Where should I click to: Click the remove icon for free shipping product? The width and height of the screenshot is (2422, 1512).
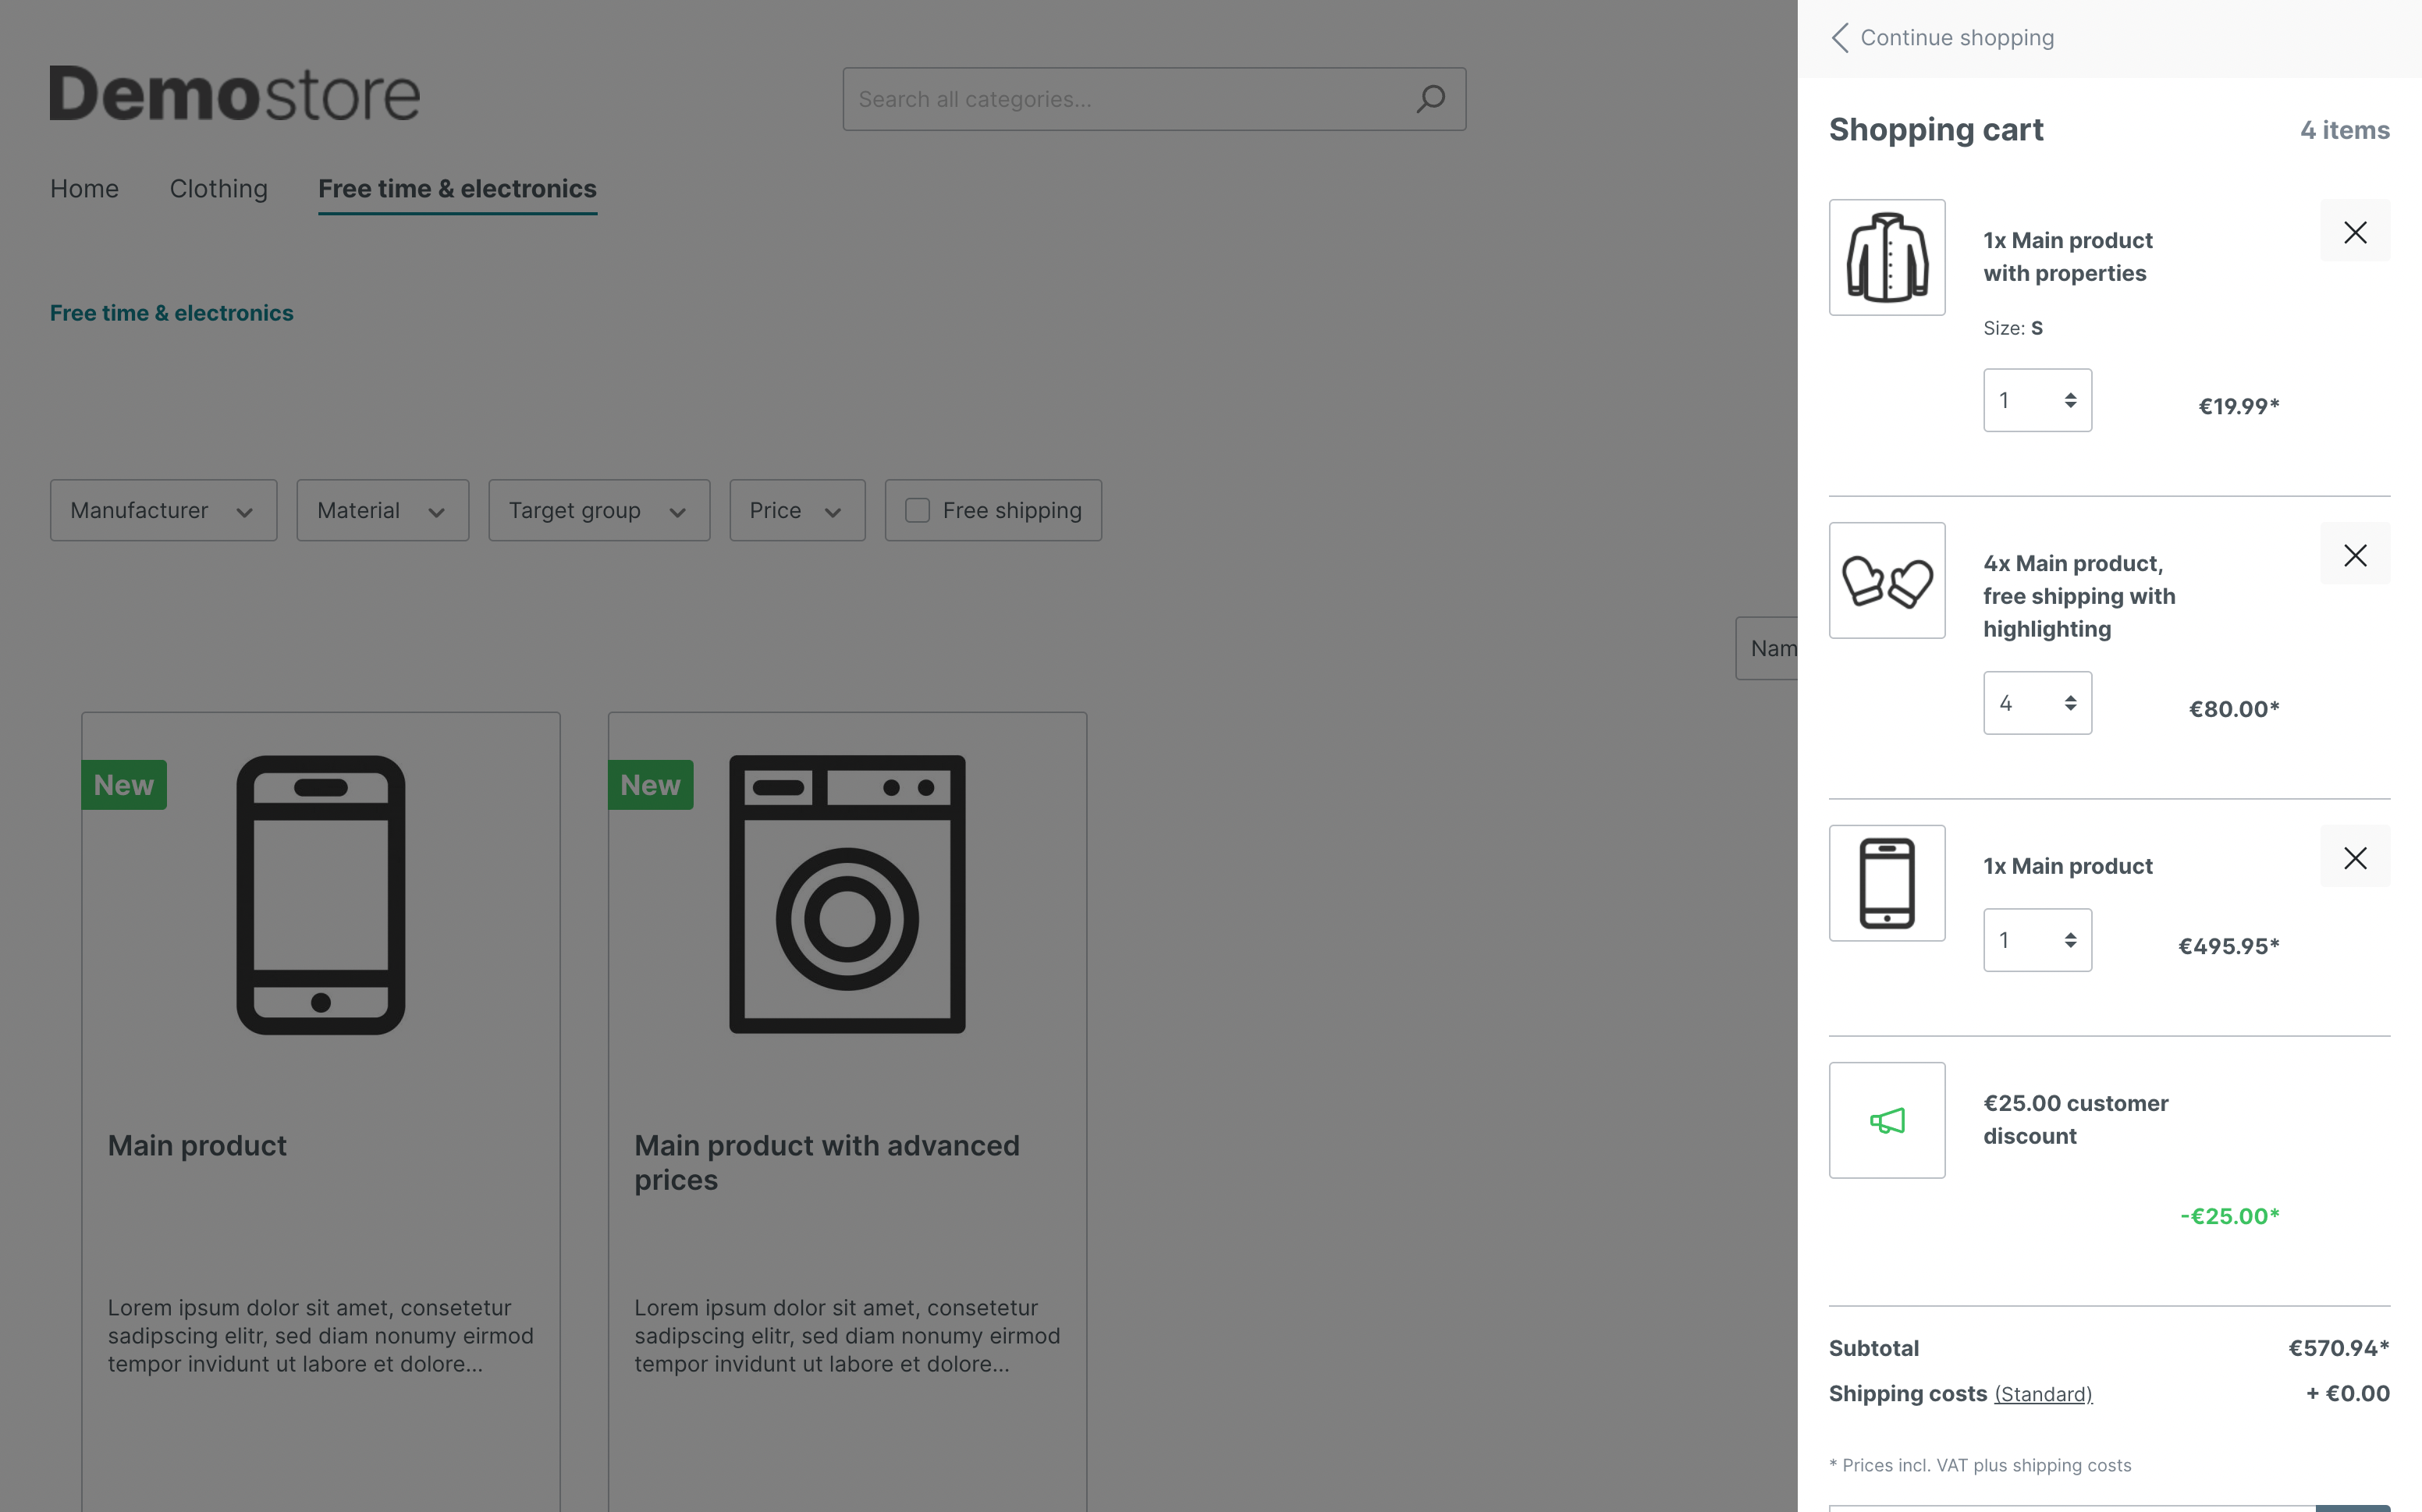2356,554
